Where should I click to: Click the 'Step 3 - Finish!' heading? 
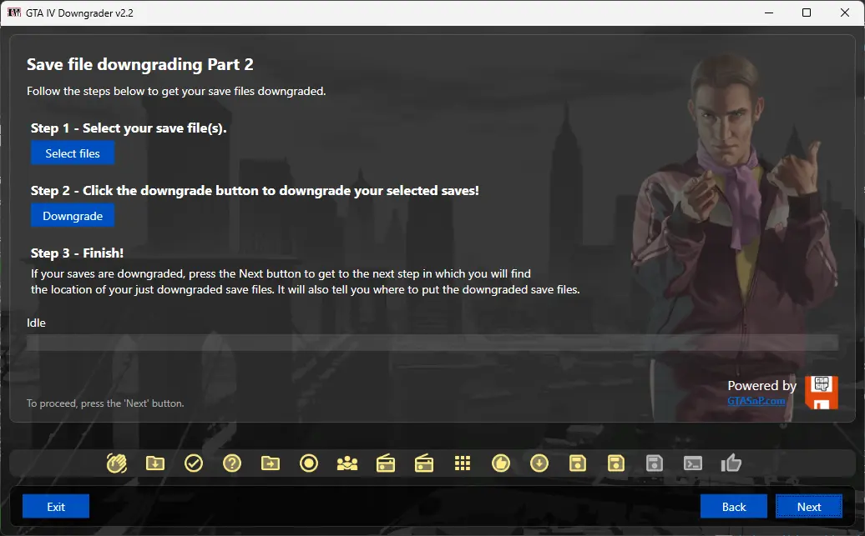77,253
